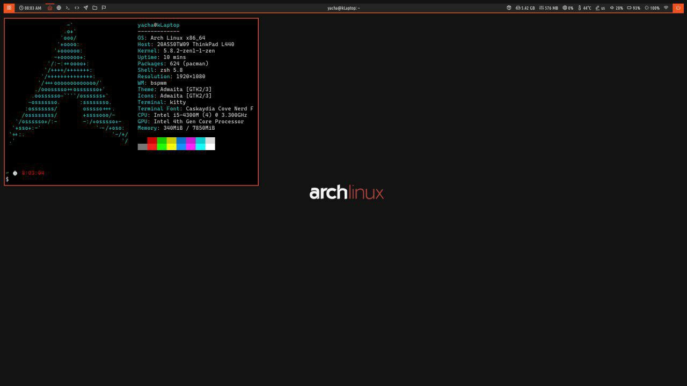Click the 20% volume indicator
Image resolution: width=687 pixels, height=386 pixels.
(617, 8)
